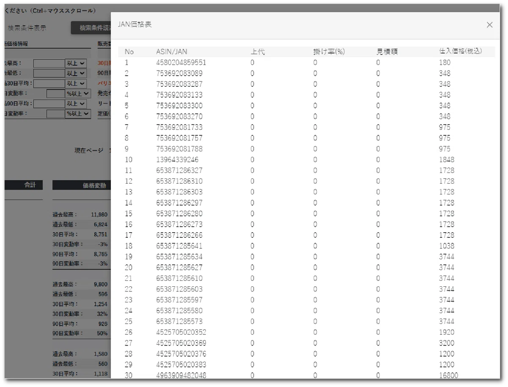Select JAN code 753692083270
Image resolution: width=508 pixels, height=387 pixels.
pos(179,116)
